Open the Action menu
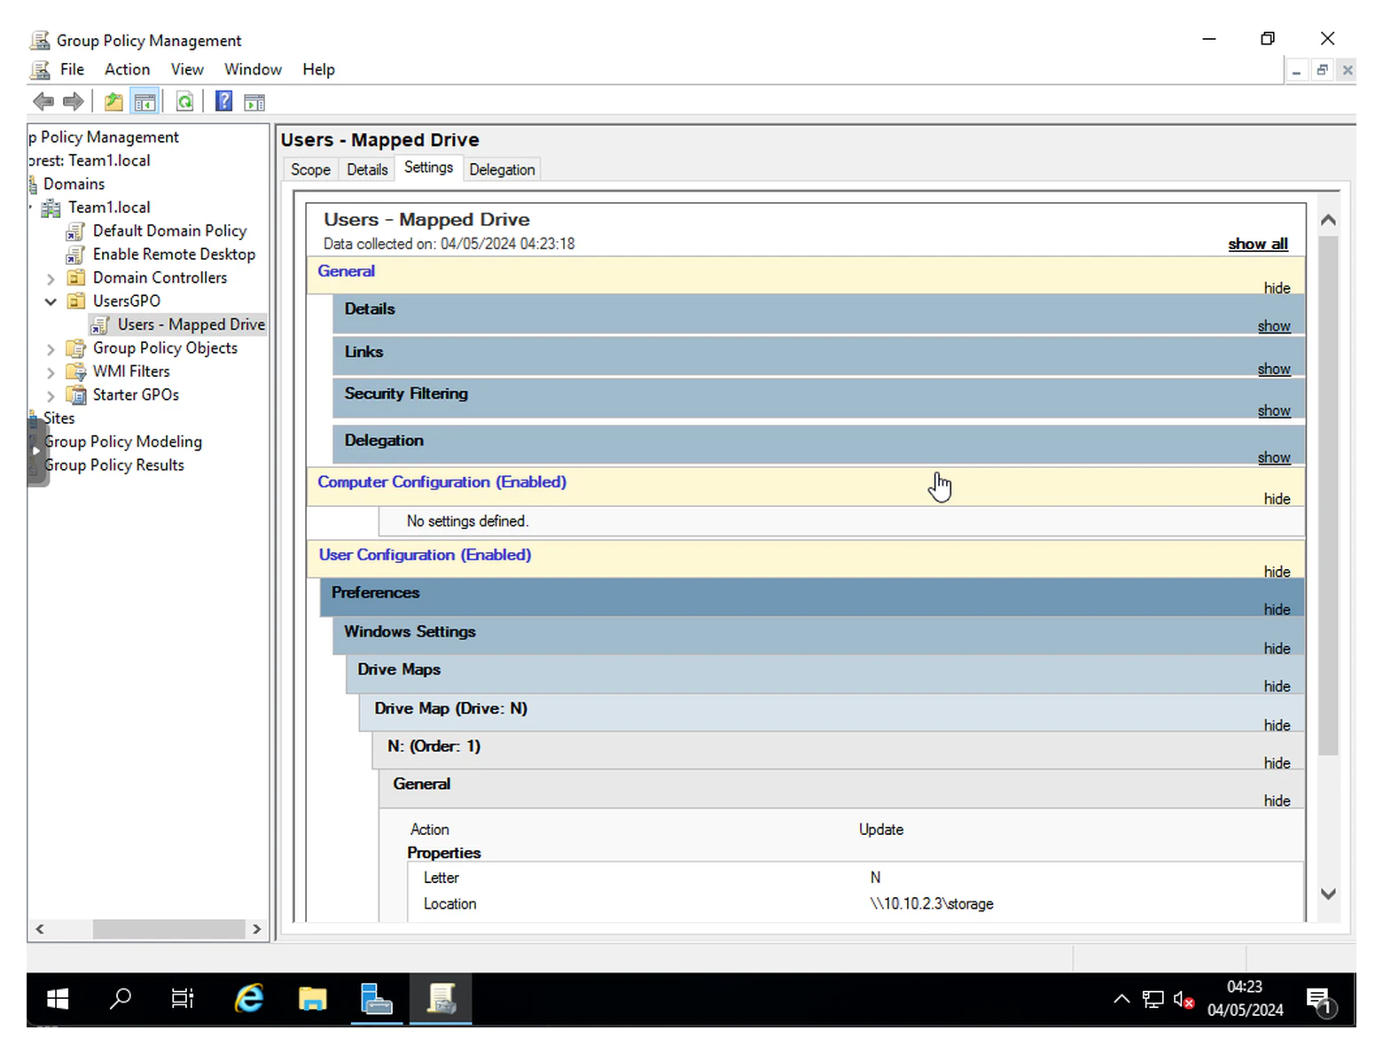The image size is (1383, 1054). click(127, 69)
